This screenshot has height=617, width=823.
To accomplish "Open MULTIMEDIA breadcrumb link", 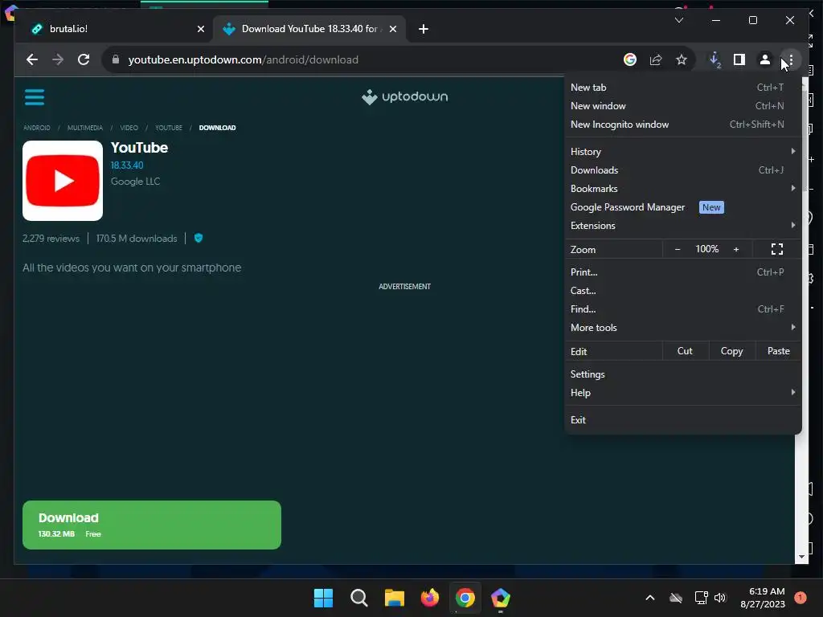I will (85, 128).
